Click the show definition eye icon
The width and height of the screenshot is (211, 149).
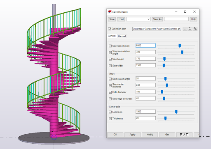pos(195,29)
